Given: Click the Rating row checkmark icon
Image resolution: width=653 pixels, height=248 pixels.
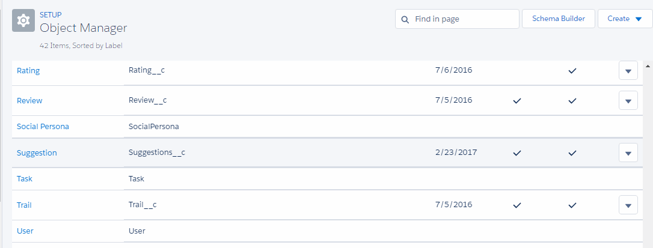Looking at the screenshot, I should (572, 71).
